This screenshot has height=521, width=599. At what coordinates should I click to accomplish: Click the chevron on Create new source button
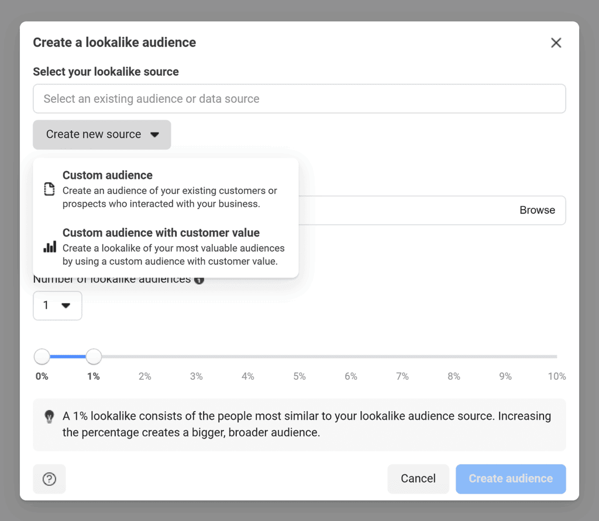(x=154, y=134)
